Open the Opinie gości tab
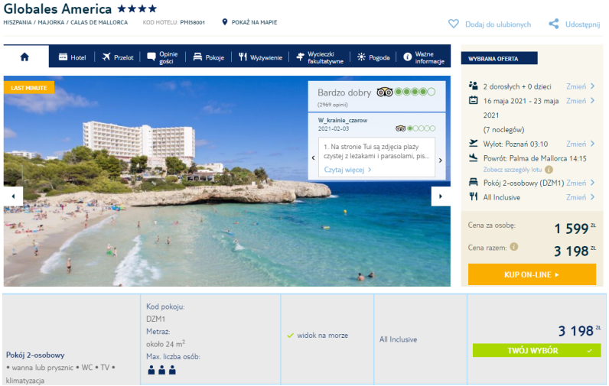 (162, 57)
